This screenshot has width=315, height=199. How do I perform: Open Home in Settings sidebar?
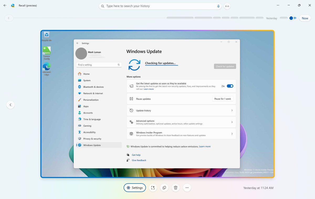click(x=99, y=74)
